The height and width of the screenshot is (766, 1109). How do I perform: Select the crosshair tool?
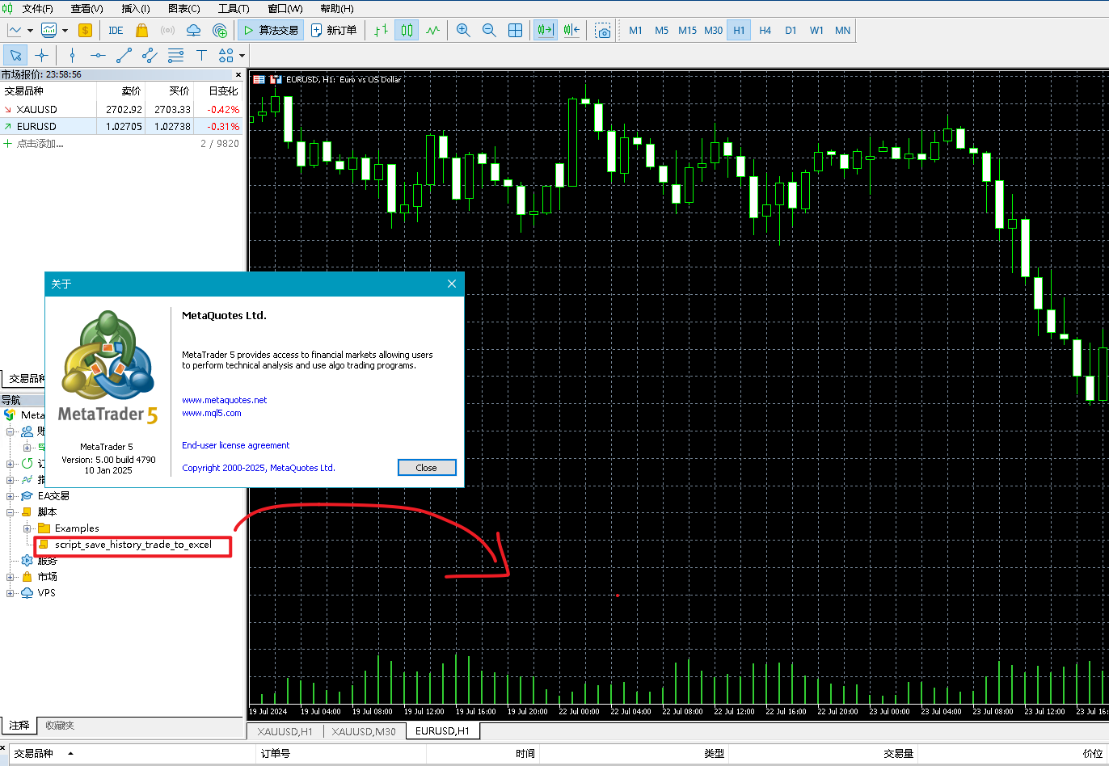tap(41, 55)
